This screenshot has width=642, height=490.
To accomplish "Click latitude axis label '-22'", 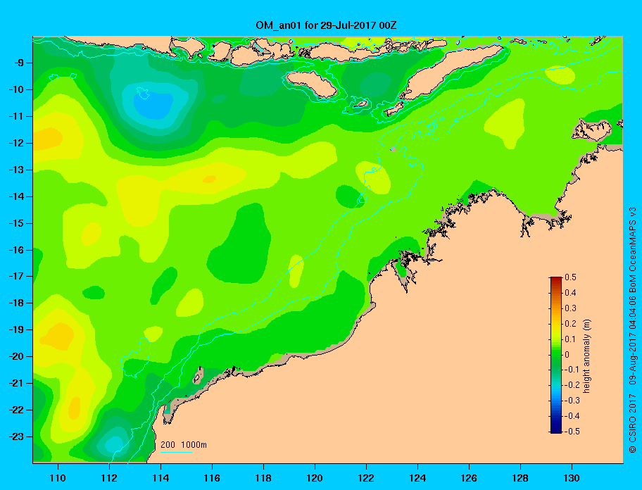I will pyautogui.click(x=17, y=410).
